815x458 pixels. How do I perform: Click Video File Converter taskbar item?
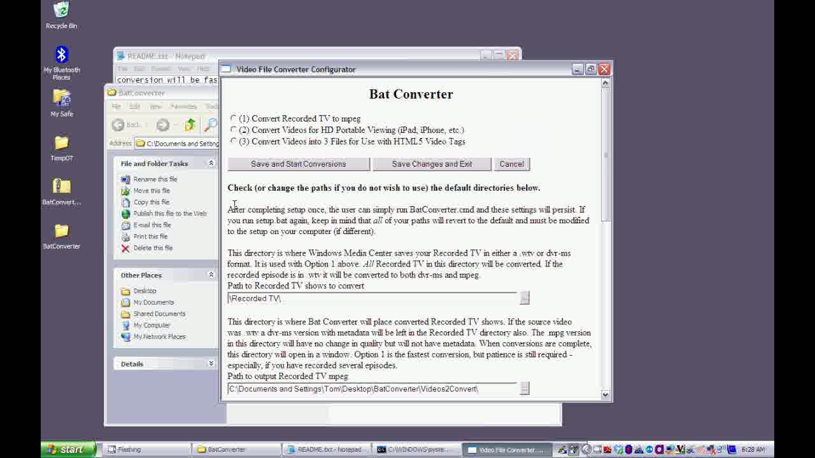[x=507, y=449]
